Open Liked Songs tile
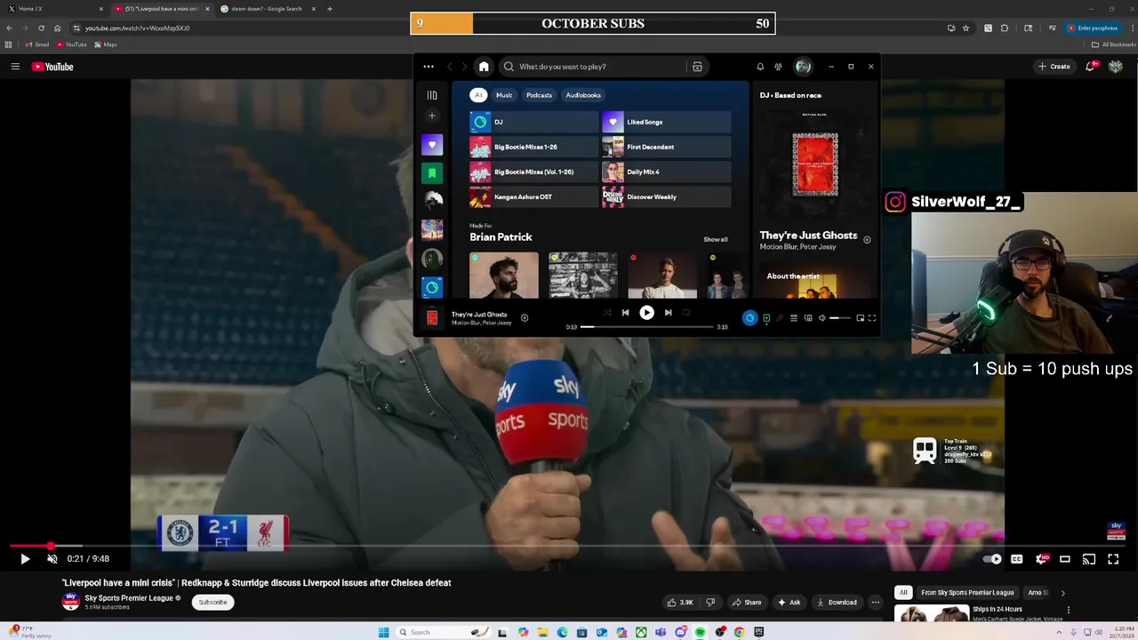The height and width of the screenshot is (640, 1138). (667, 122)
